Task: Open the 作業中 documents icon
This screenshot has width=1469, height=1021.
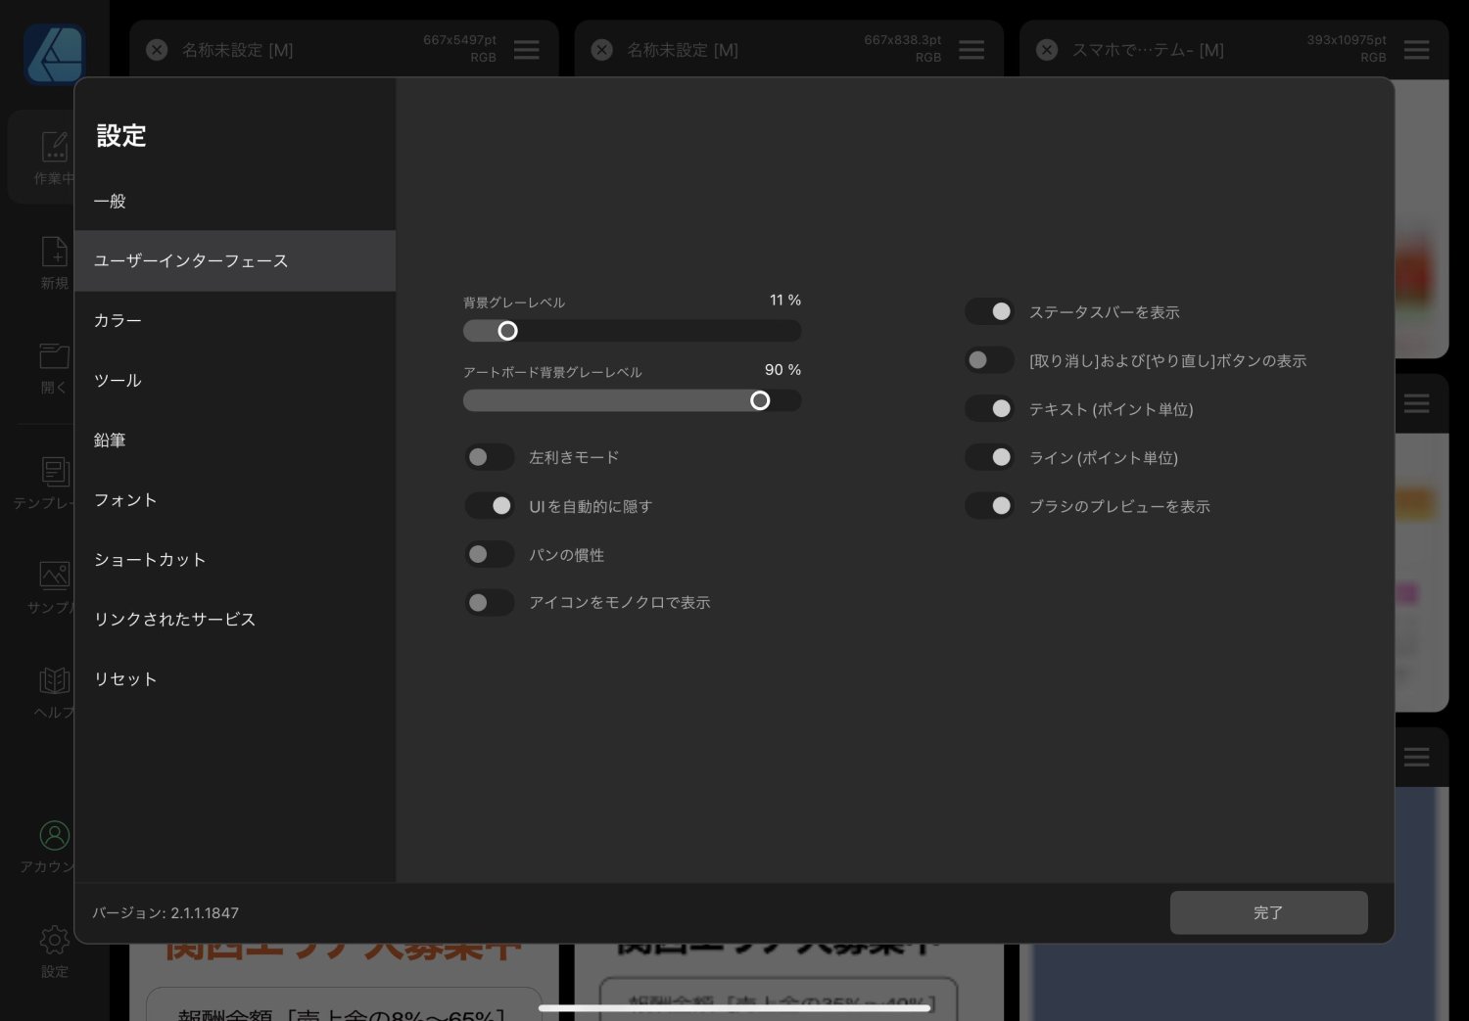Action: 55,147
